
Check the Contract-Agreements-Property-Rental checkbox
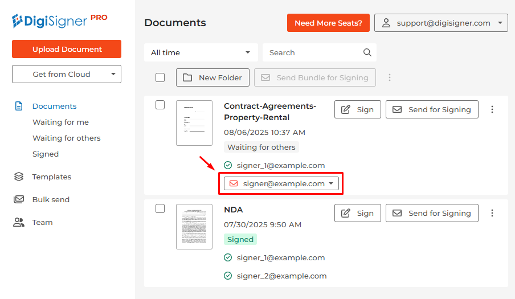(x=160, y=105)
